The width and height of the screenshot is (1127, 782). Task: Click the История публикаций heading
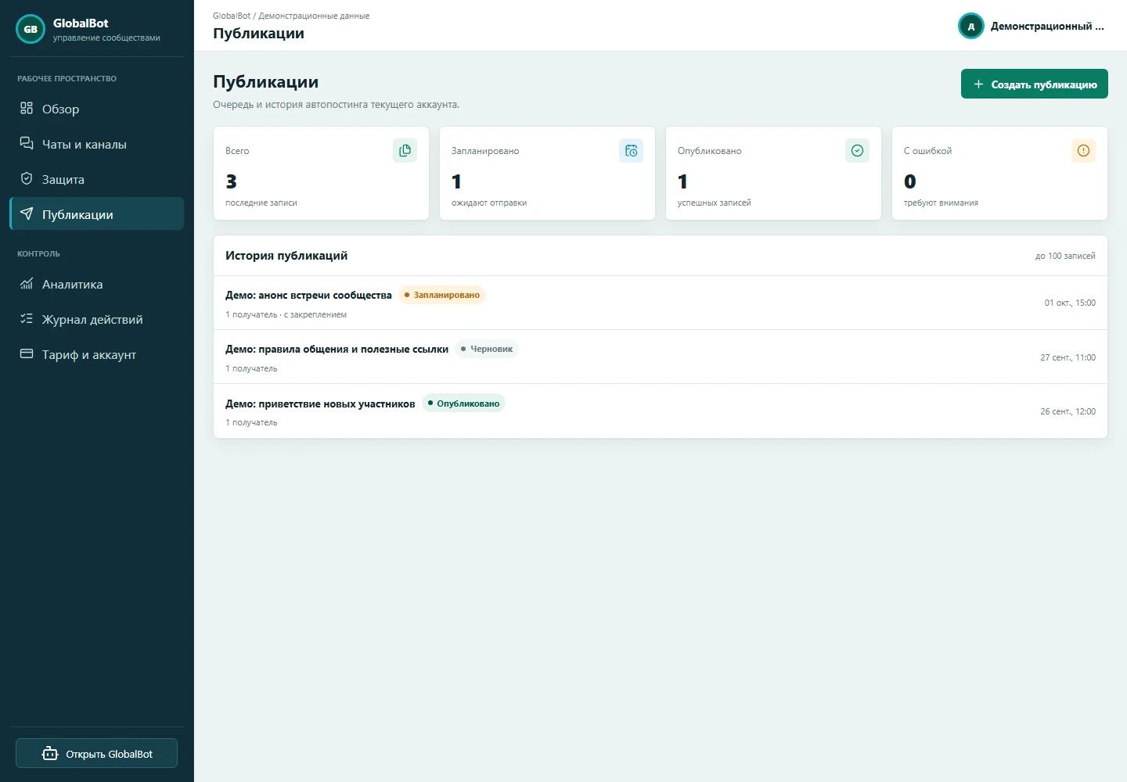pos(286,256)
